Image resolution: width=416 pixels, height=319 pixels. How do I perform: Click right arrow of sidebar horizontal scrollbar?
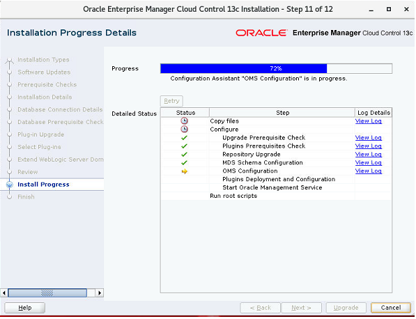point(100,293)
